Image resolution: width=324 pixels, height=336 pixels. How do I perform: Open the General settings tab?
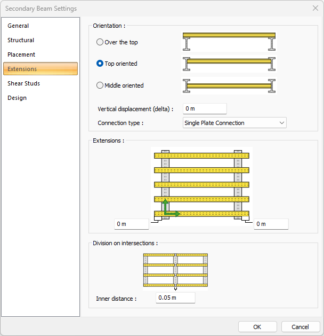point(18,26)
